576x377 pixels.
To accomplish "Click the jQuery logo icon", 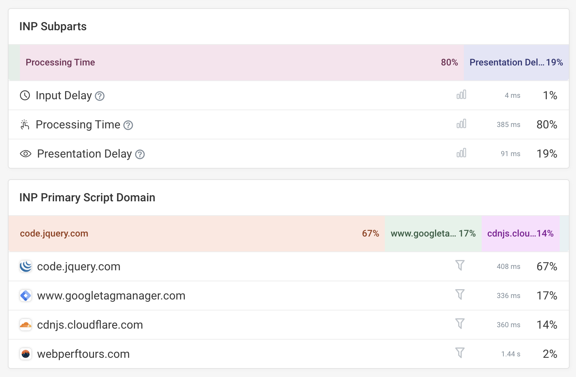I will [26, 266].
